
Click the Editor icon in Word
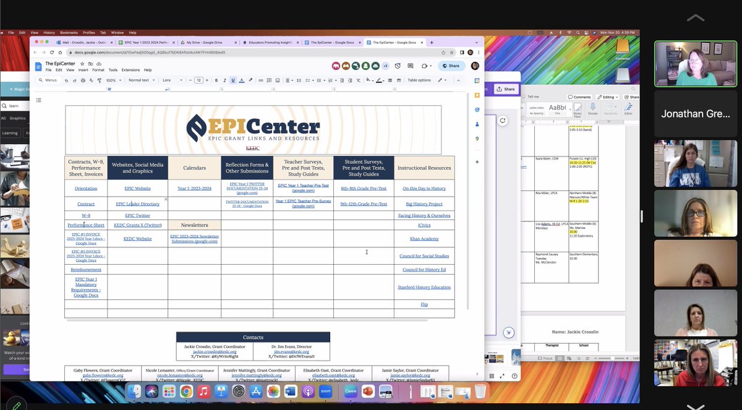pos(628,109)
